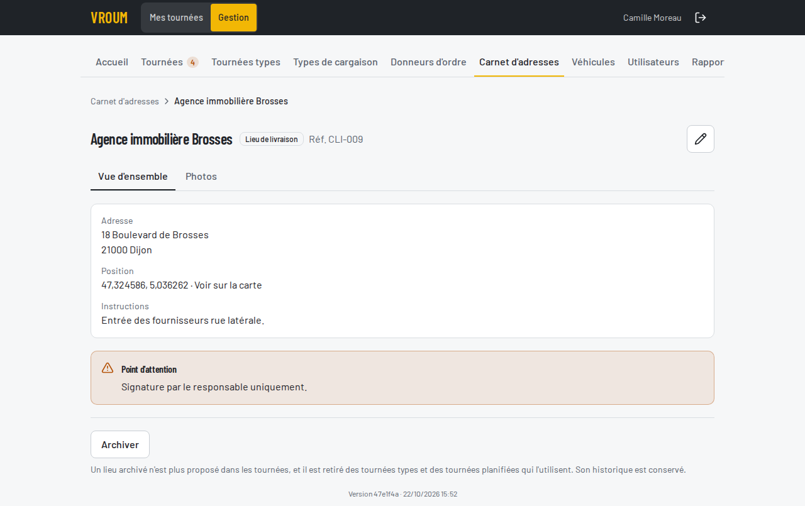Click the pencil edit icon
This screenshot has width=805, height=506.
(x=701, y=139)
